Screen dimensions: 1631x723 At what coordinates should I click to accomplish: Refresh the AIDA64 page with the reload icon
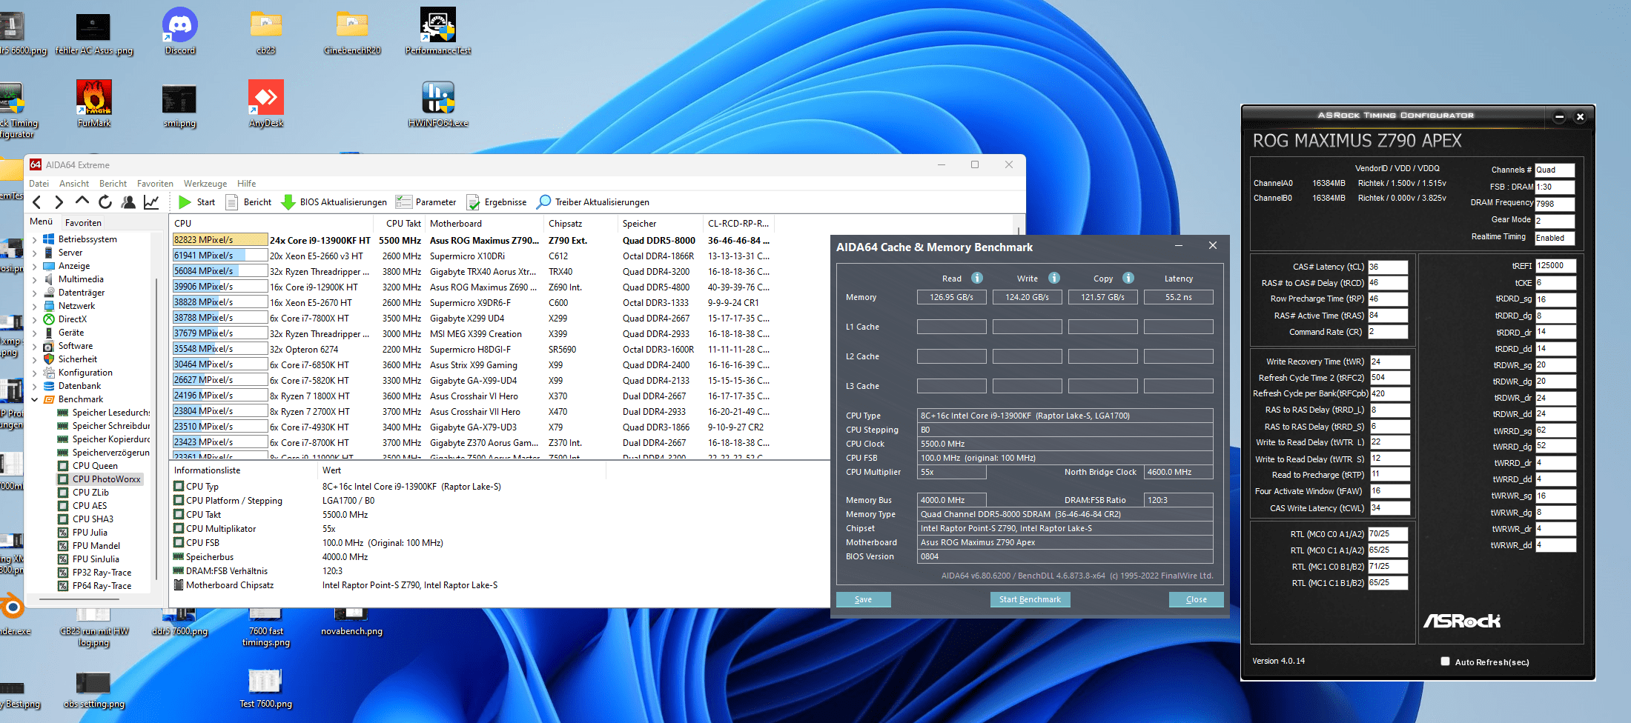pos(105,202)
